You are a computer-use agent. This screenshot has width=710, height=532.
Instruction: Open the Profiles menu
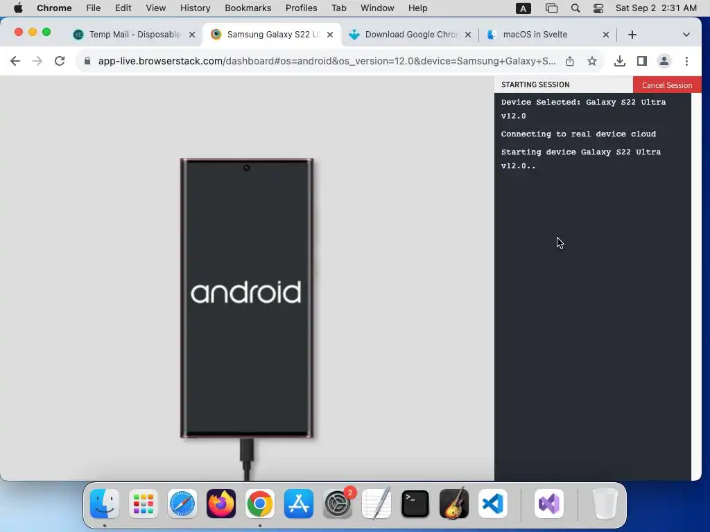tap(301, 8)
